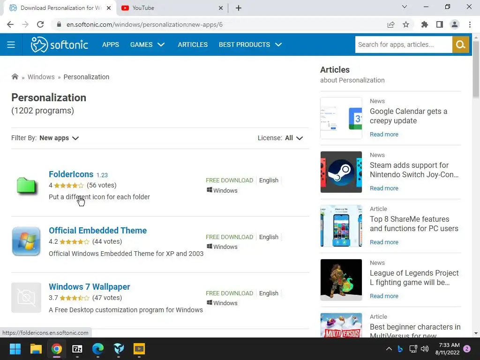Image resolution: width=480 pixels, height=360 pixels.
Task: Expand the GAMES dropdown menu
Action: tap(147, 45)
